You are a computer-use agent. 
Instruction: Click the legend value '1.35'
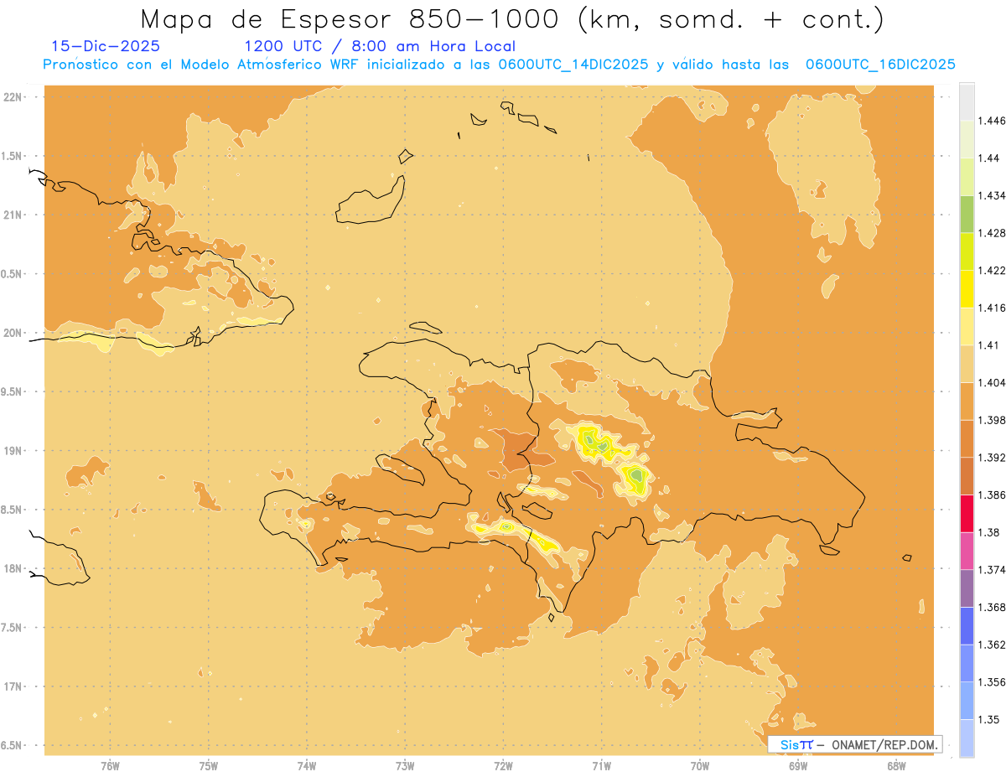[989, 719]
